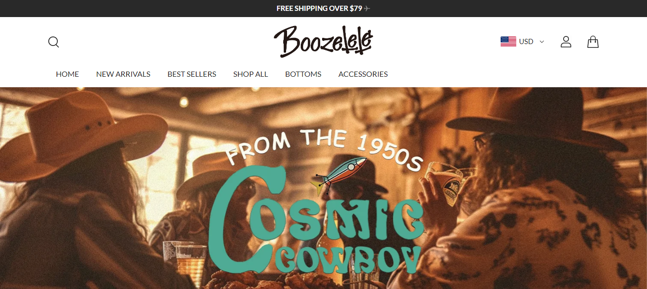
Task: Open the search magnifier icon
Action: click(x=54, y=42)
